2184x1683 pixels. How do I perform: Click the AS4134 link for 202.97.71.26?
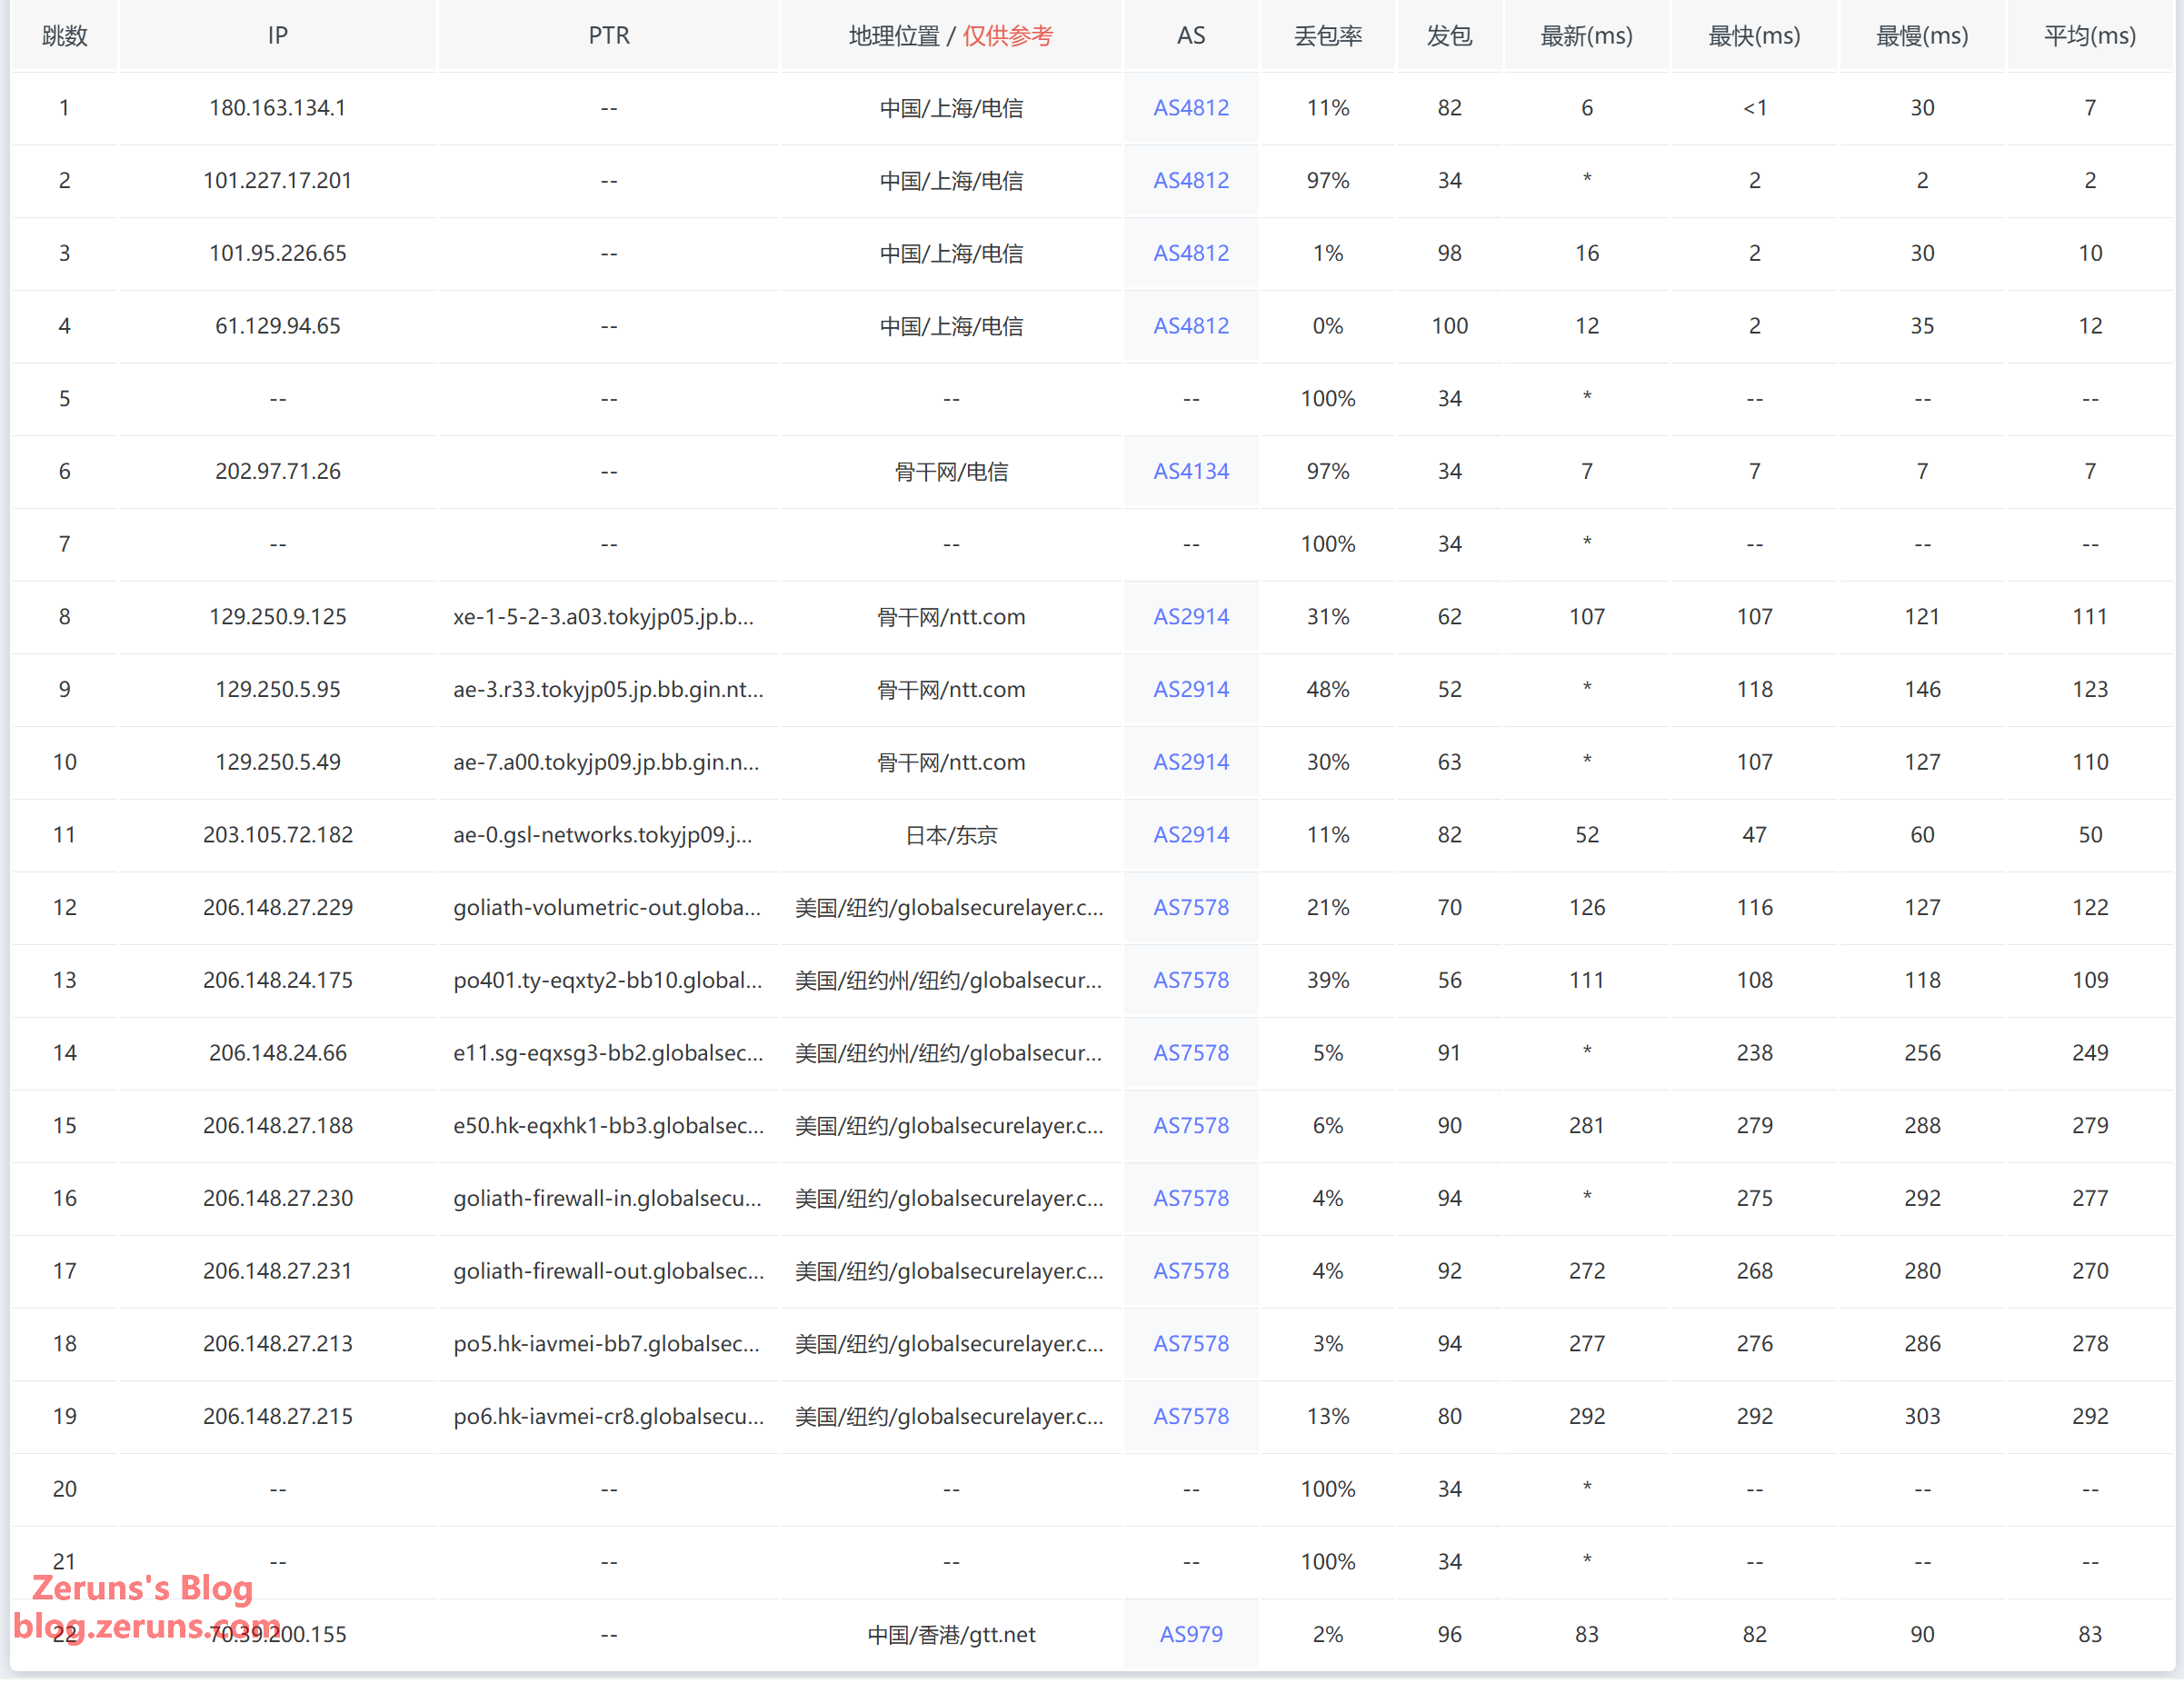[x=1190, y=471]
